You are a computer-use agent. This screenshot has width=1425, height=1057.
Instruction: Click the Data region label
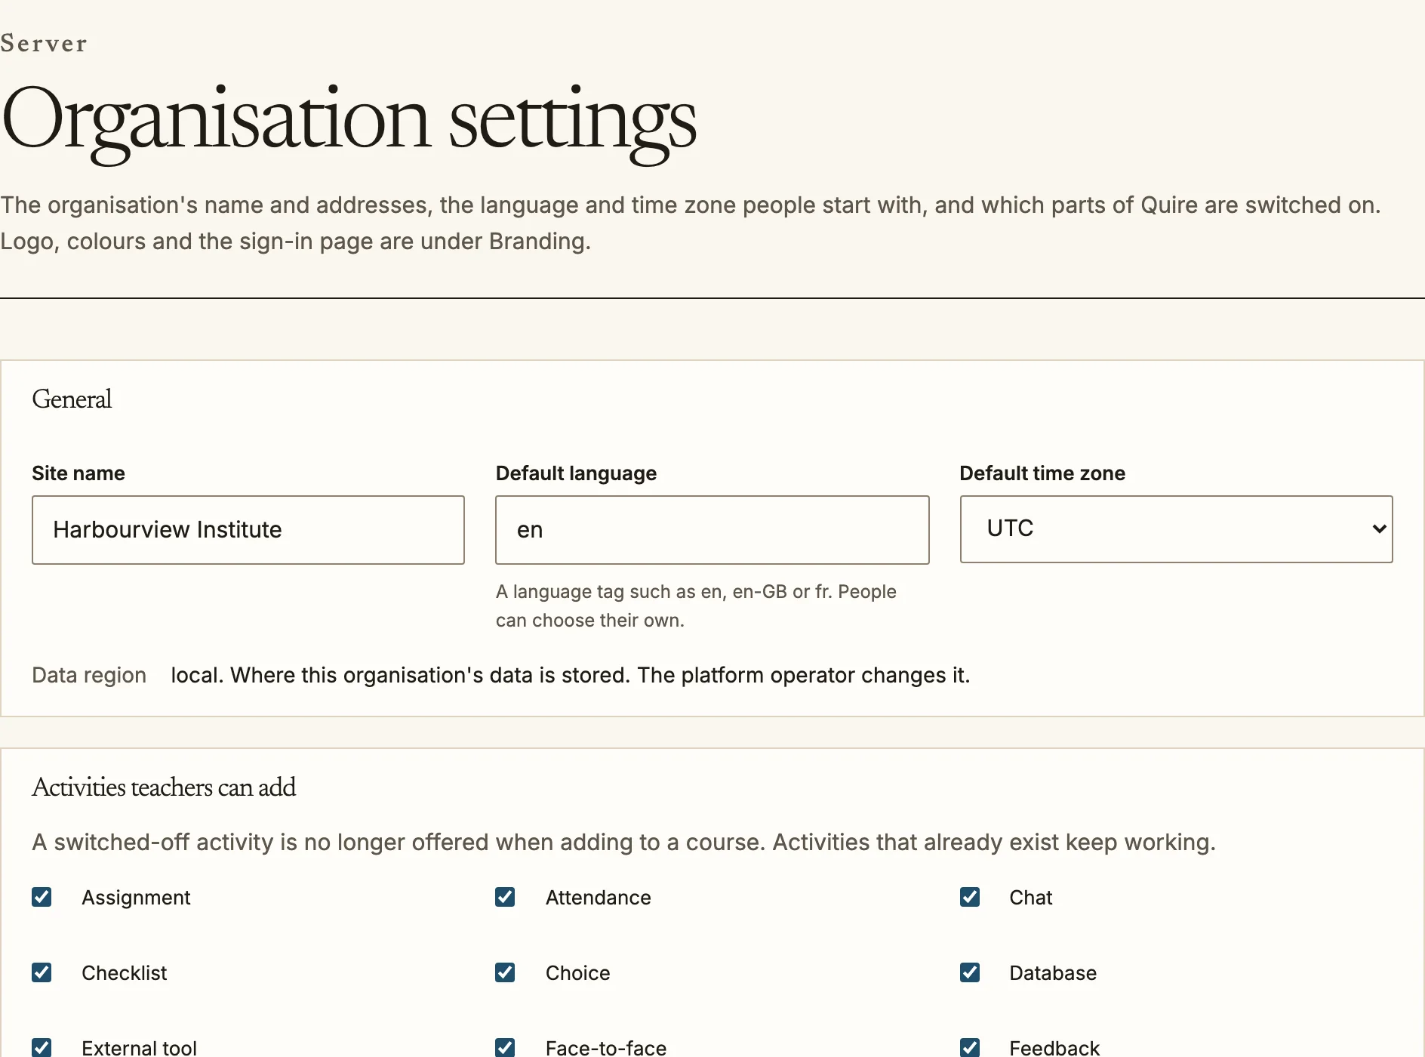[x=89, y=675]
